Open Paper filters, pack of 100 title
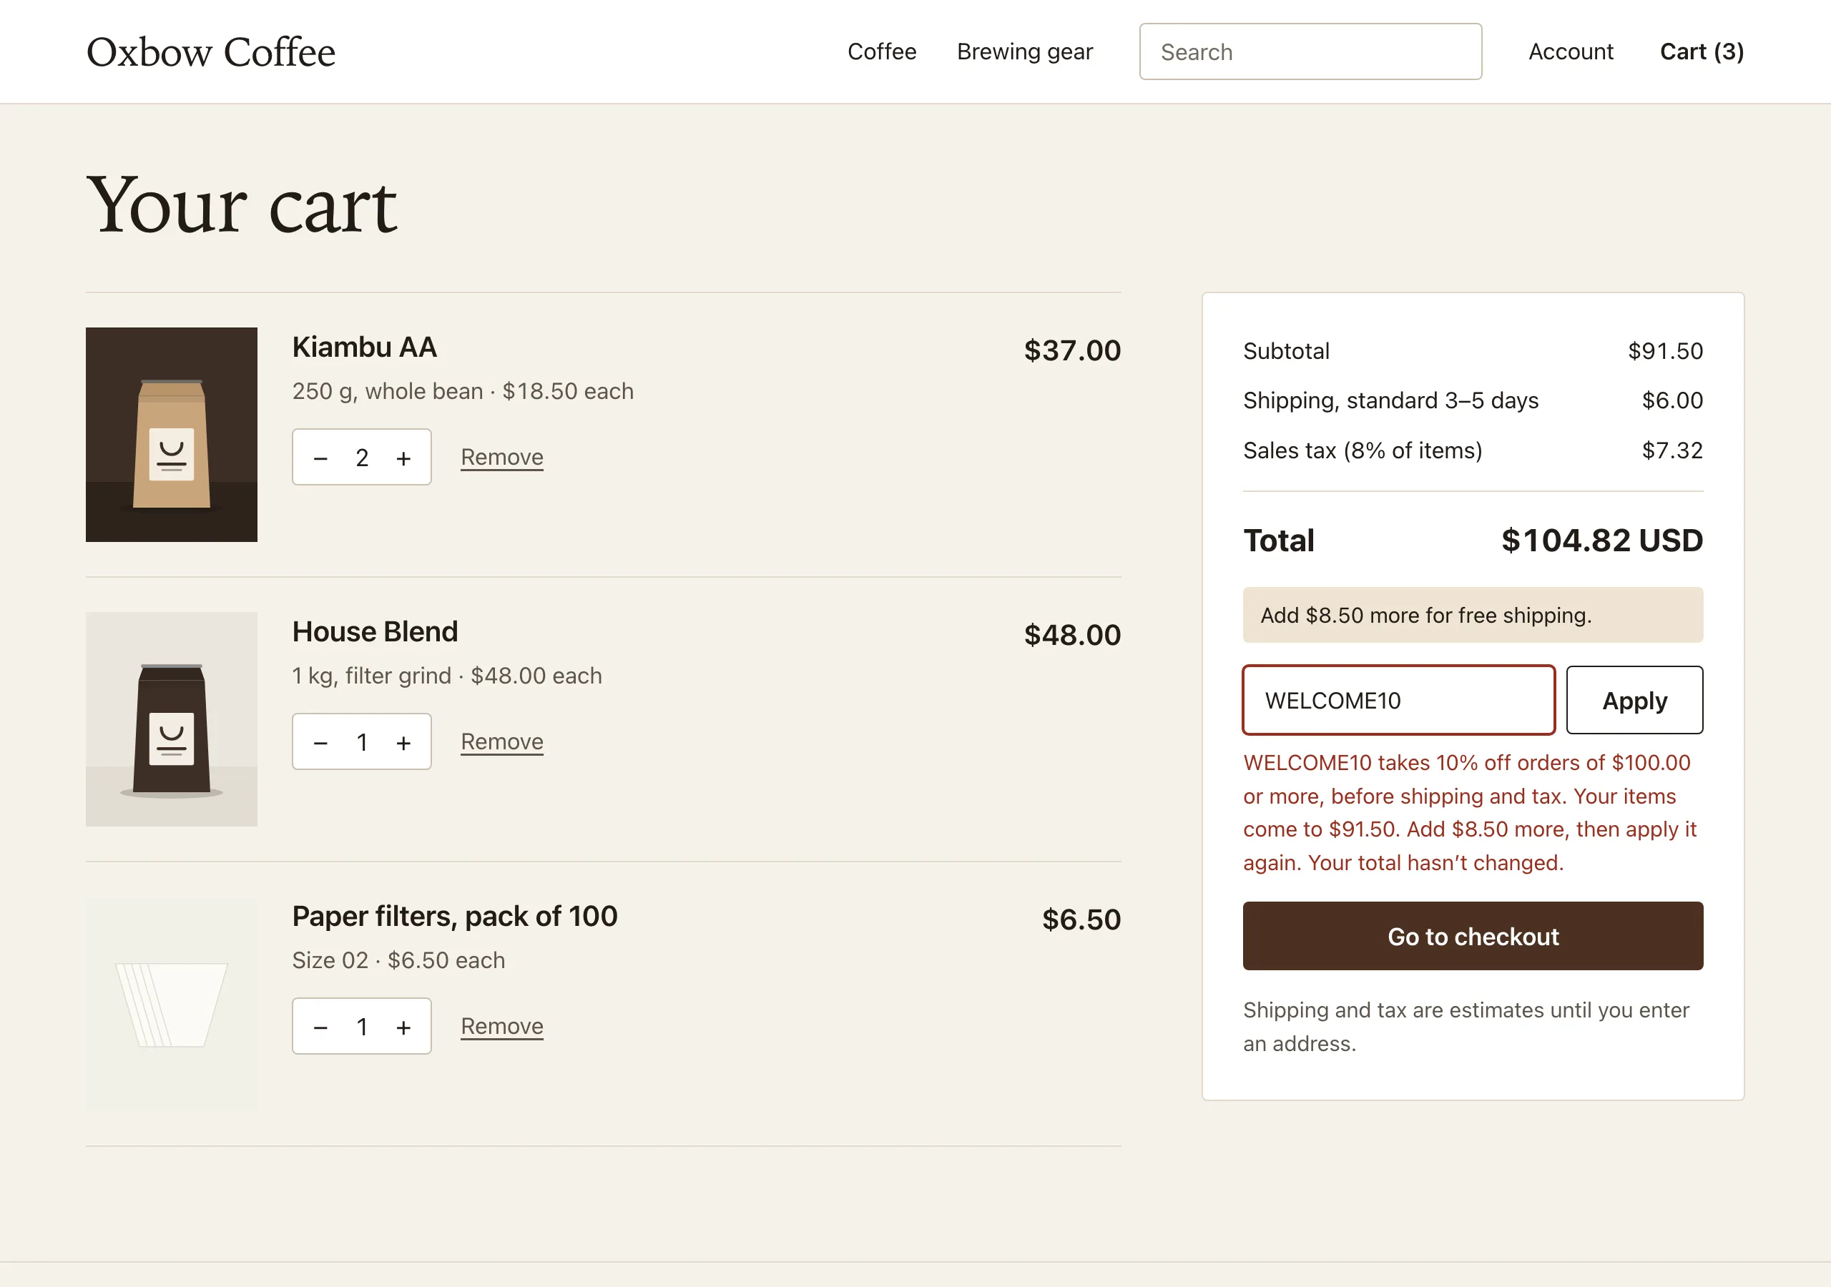This screenshot has width=1831, height=1287. coord(455,916)
